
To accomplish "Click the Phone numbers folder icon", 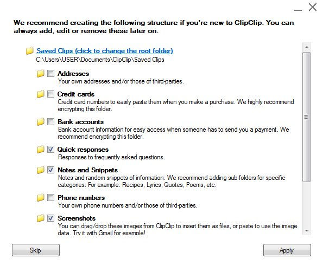I will tap(41, 198).
